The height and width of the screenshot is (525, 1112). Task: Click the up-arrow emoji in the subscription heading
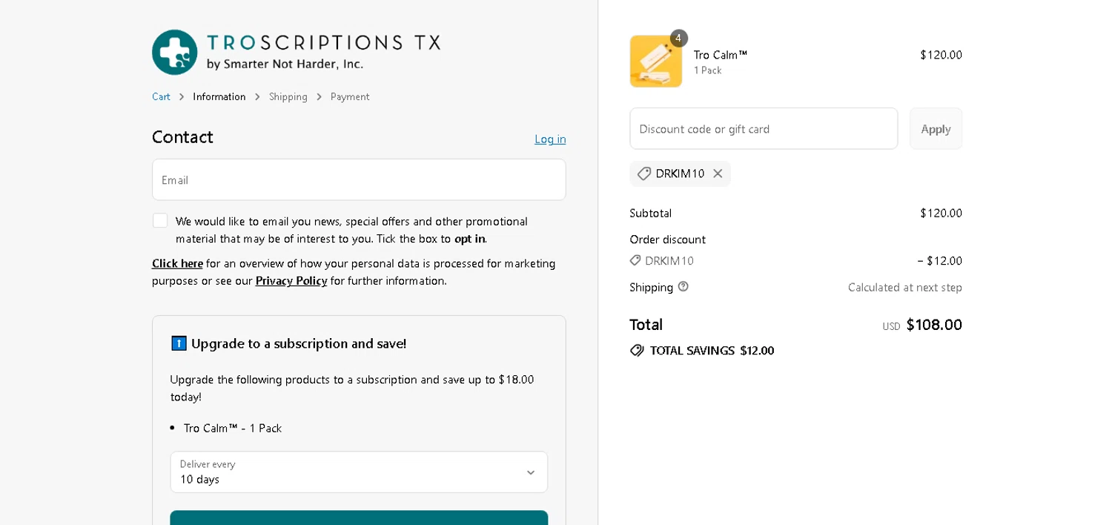(x=179, y=343)
